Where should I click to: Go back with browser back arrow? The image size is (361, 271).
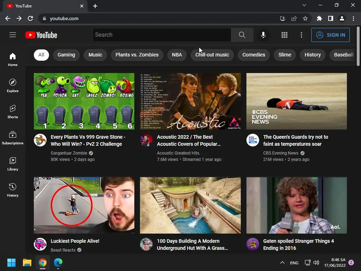pos(8,18)
